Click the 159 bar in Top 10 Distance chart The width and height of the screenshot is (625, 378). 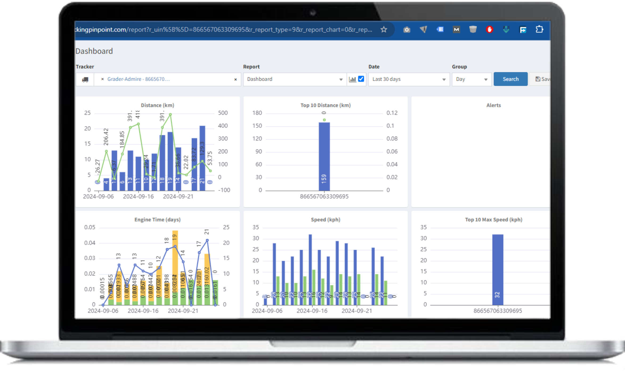click(x=324, y=157)
